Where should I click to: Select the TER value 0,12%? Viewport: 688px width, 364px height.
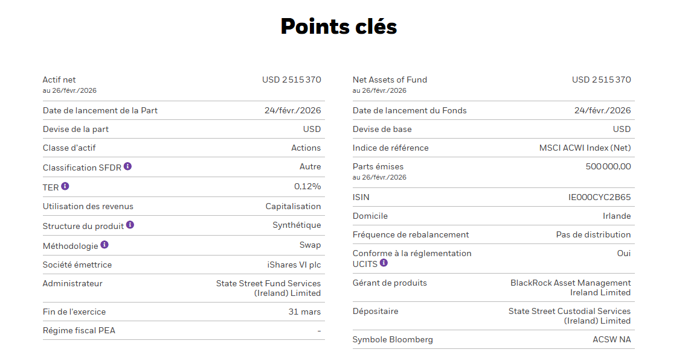click(307, 186)
